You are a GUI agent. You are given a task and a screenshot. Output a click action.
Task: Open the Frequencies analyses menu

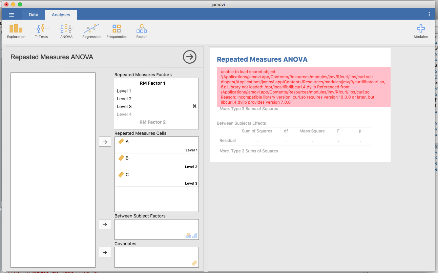[x=117, y=31]
